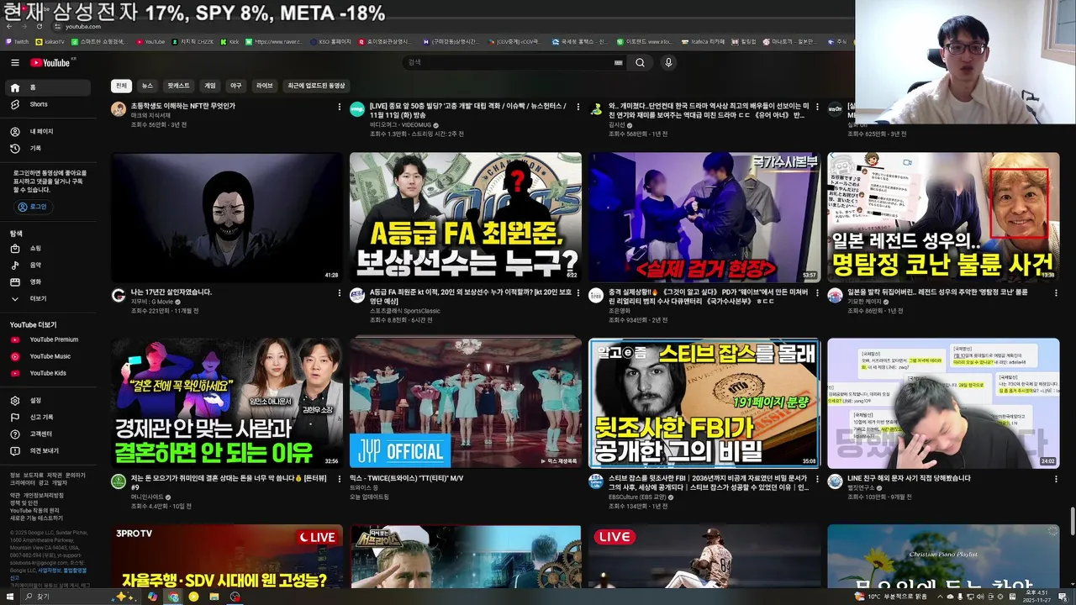Open options menu for 초등학생도 이해하는 NFT video

pos(339,108)
